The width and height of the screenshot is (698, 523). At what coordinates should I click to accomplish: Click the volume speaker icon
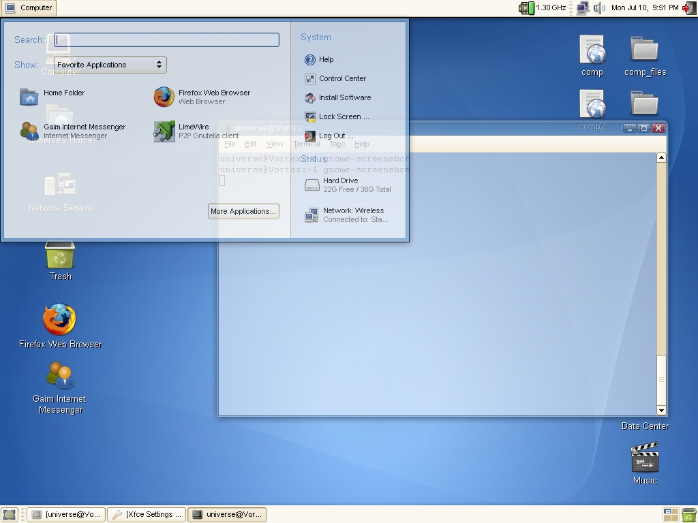click(x=599, y=7)
